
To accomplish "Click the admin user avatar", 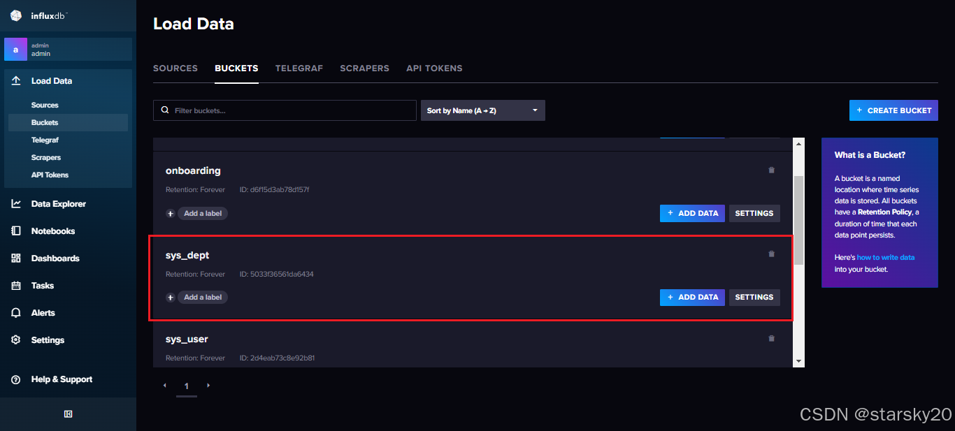I will (15, 49).
